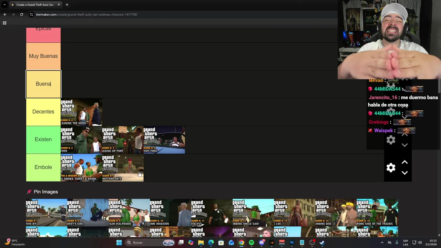Open Discord from the taskbar
441x248 pixels.
coord(261,242)
